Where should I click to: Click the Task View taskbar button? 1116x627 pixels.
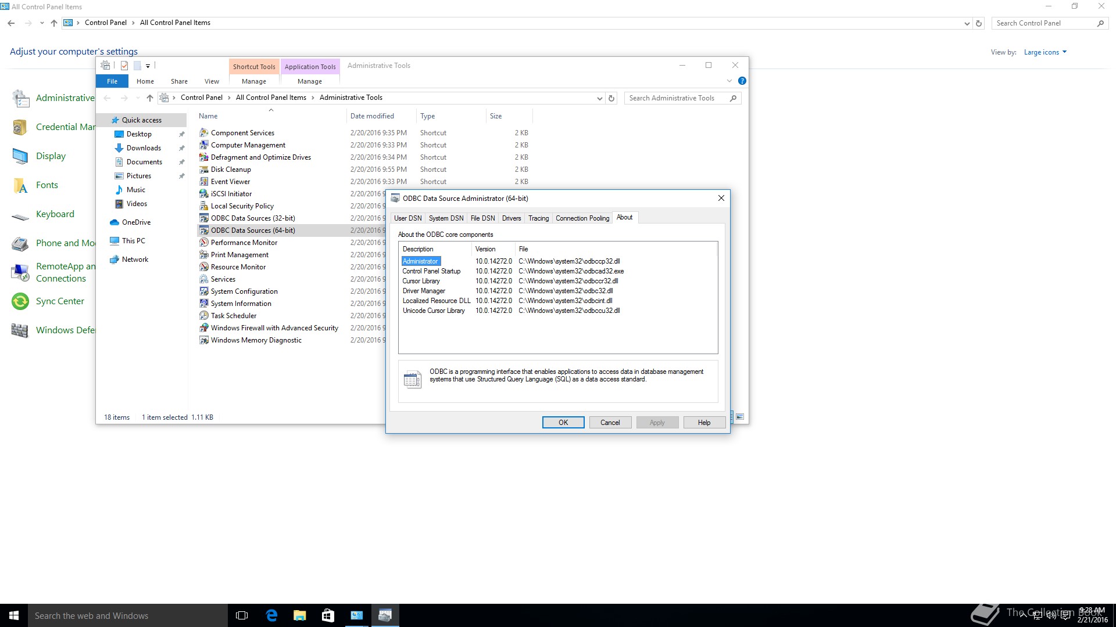coord(242,615)
